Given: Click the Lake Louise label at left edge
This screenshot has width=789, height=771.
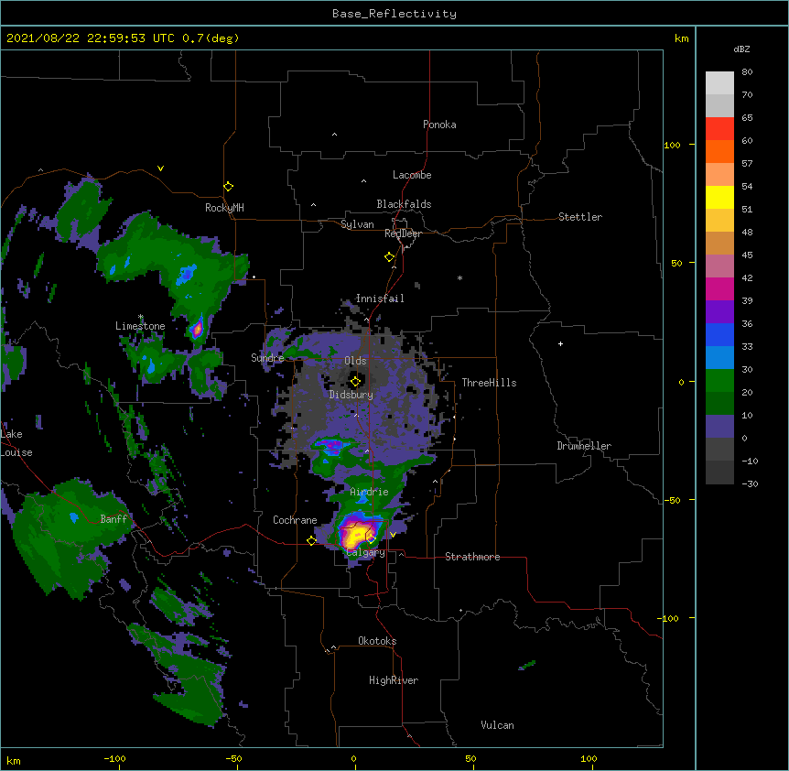Looking at the screenshot, I should pyautogui.click(x=16, y=443).
